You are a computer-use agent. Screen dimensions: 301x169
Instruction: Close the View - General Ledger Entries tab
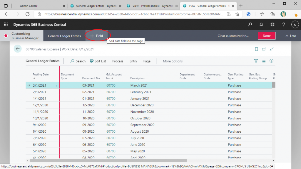[x=233, y=6]
